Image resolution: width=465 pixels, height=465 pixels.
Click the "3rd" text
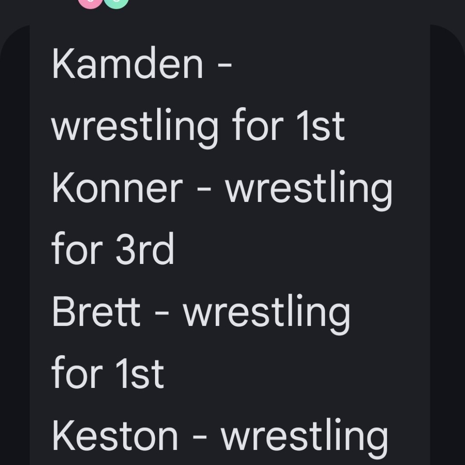tap(145, 251)
